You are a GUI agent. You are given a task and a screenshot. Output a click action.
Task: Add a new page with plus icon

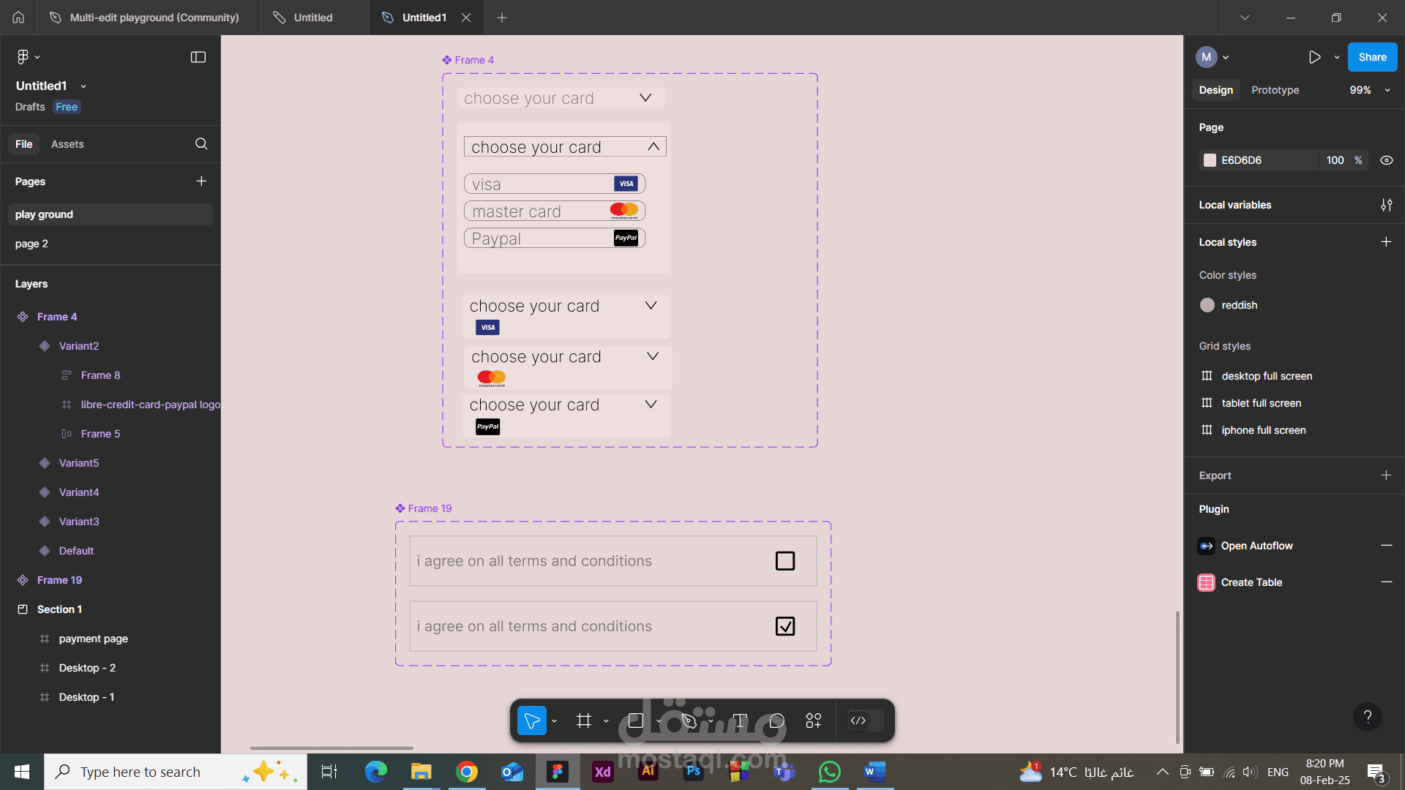[201, 181]
